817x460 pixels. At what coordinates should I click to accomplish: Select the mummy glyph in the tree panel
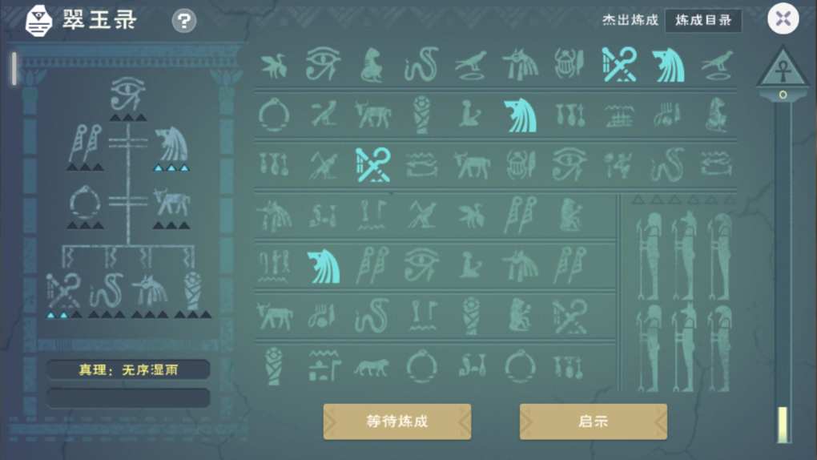coord(193,289)
